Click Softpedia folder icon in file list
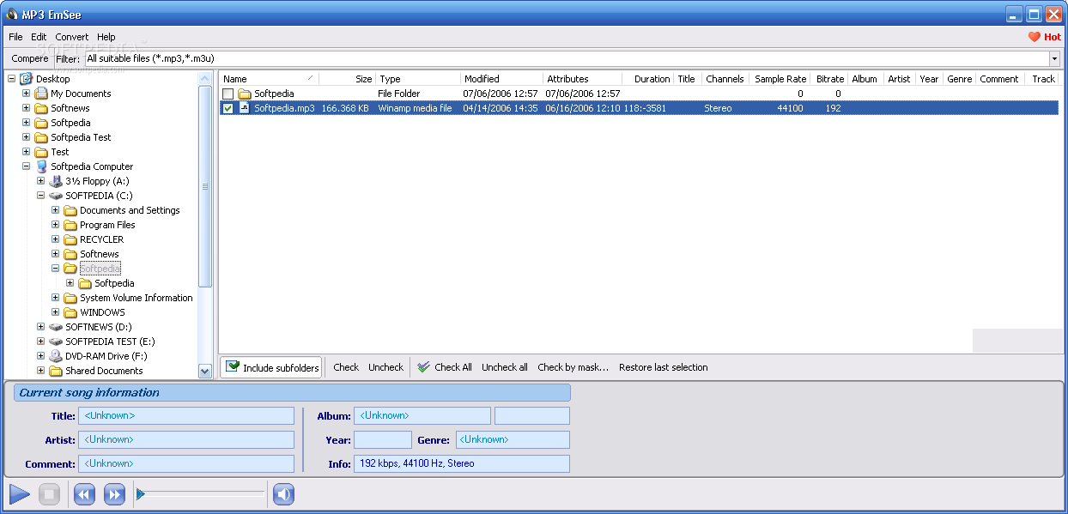 click(244, 94)
